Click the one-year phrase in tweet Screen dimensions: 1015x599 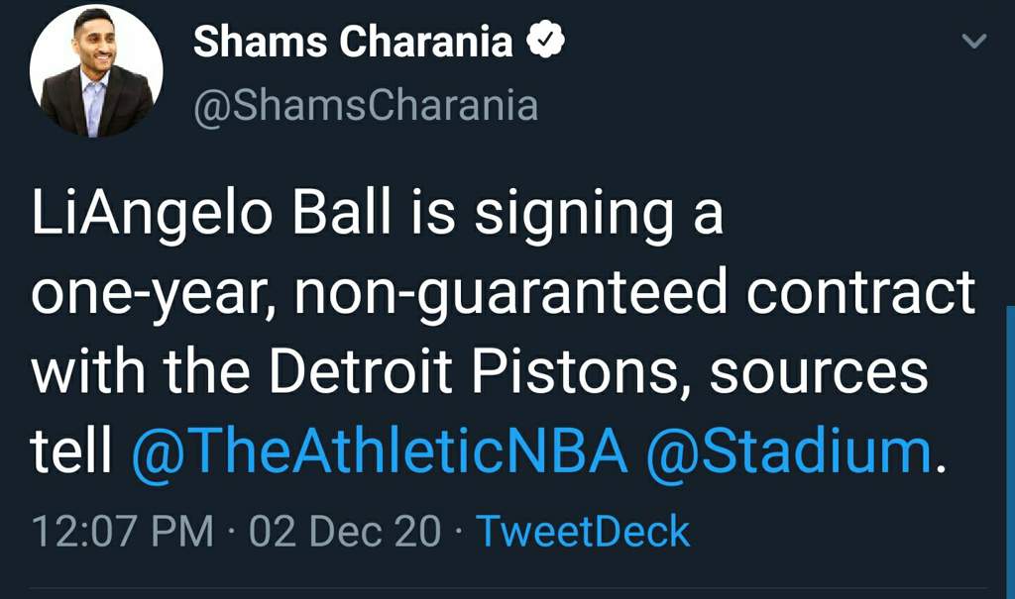(154, 294)
